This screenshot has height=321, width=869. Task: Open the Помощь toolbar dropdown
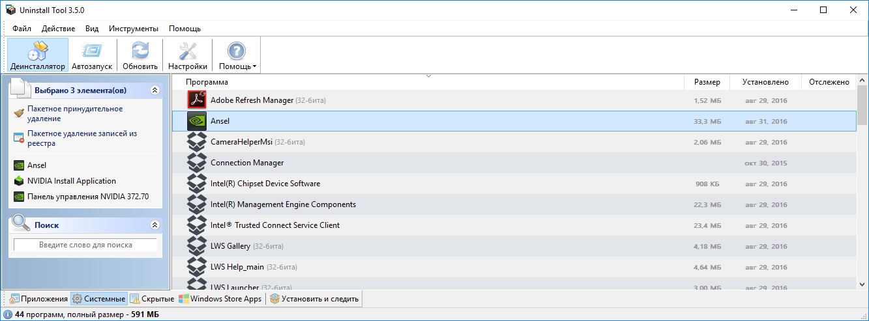(x=237, y=55)
